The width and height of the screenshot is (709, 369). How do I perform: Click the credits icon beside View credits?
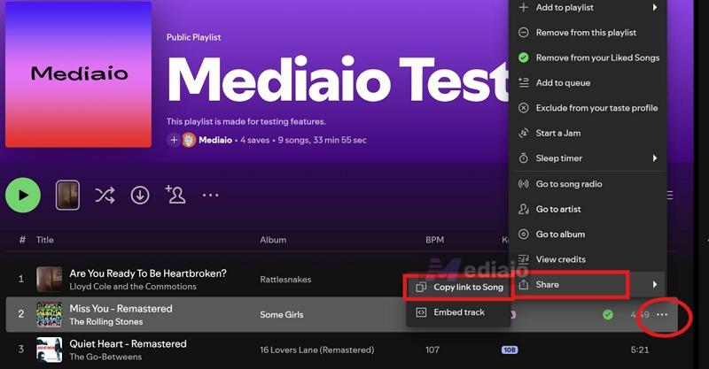click(523, 259)
